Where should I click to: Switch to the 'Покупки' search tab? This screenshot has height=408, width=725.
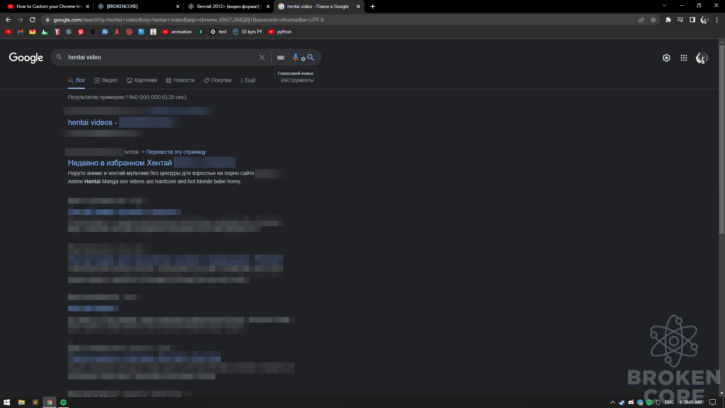pos(217,80)
